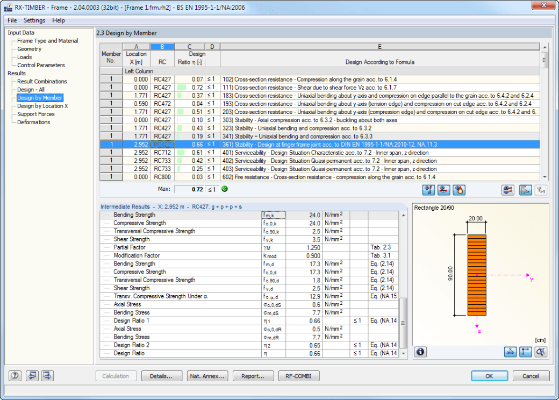This screenshot has width=559, height=400.
Task: Select Design by Location X in tree
Action: [x=42, y=106]
